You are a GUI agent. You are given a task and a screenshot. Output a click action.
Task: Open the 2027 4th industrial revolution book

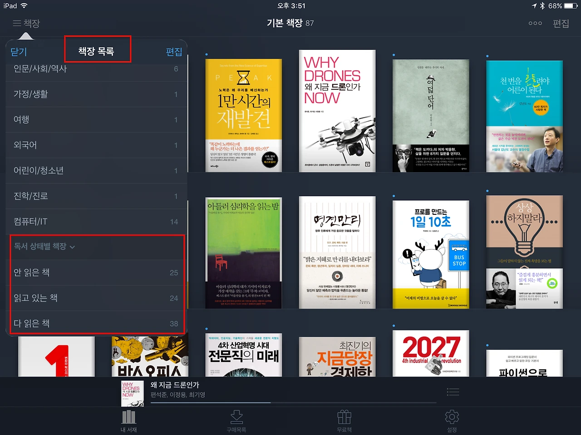click(x=431, y=353)
